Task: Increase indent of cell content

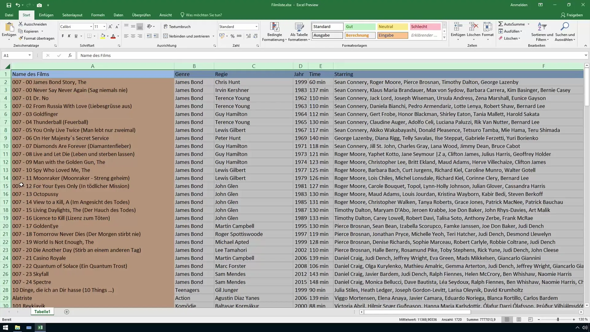Action: tap(156, 36)
